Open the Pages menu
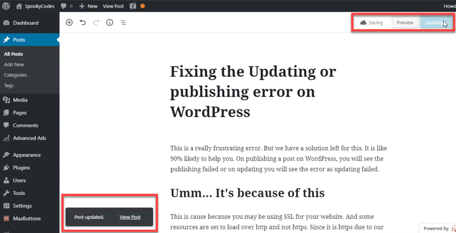The width and height of the screenshot is (456, 233). tap(30, 113)
